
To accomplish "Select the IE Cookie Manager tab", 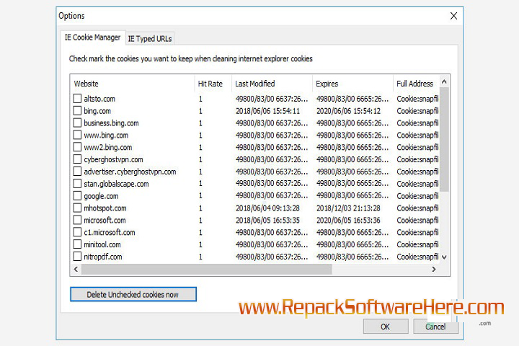I will tap(92, 37).
